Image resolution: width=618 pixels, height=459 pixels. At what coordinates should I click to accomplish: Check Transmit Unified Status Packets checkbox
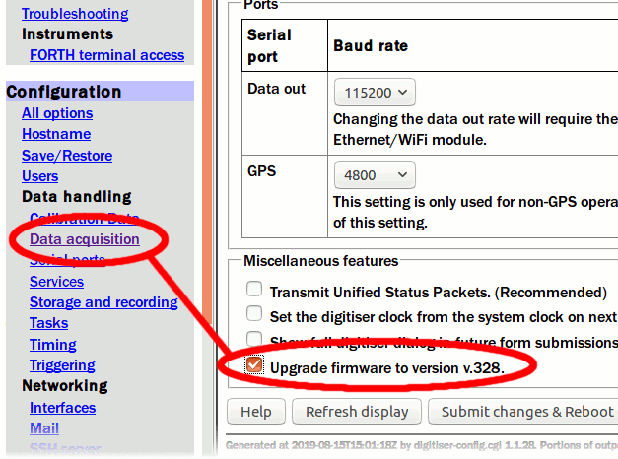click(254, 289)
